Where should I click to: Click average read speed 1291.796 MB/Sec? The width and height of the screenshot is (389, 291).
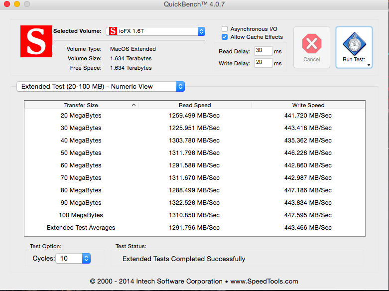[x=194, y=227]
